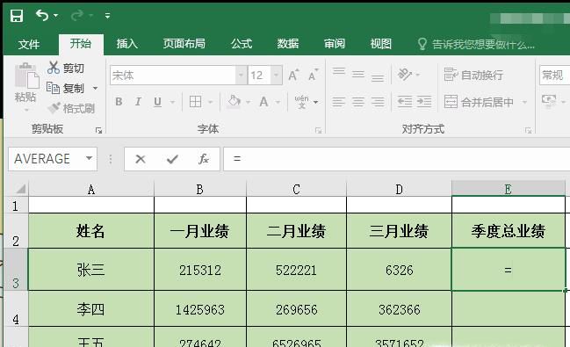Click the 复制 copy button
The image size is (570, 347).
pos(66,88)
